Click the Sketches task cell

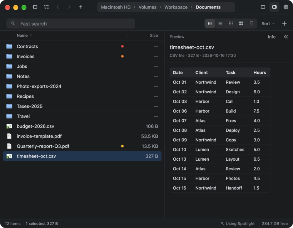(235, 150)
